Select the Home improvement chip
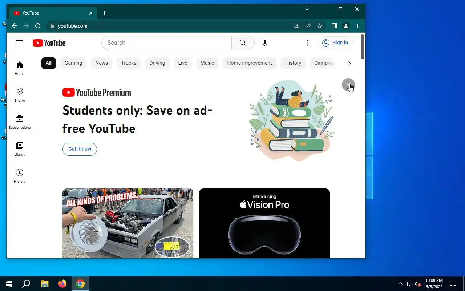Viewport: 465px width, 291px height. coord(250,63)
